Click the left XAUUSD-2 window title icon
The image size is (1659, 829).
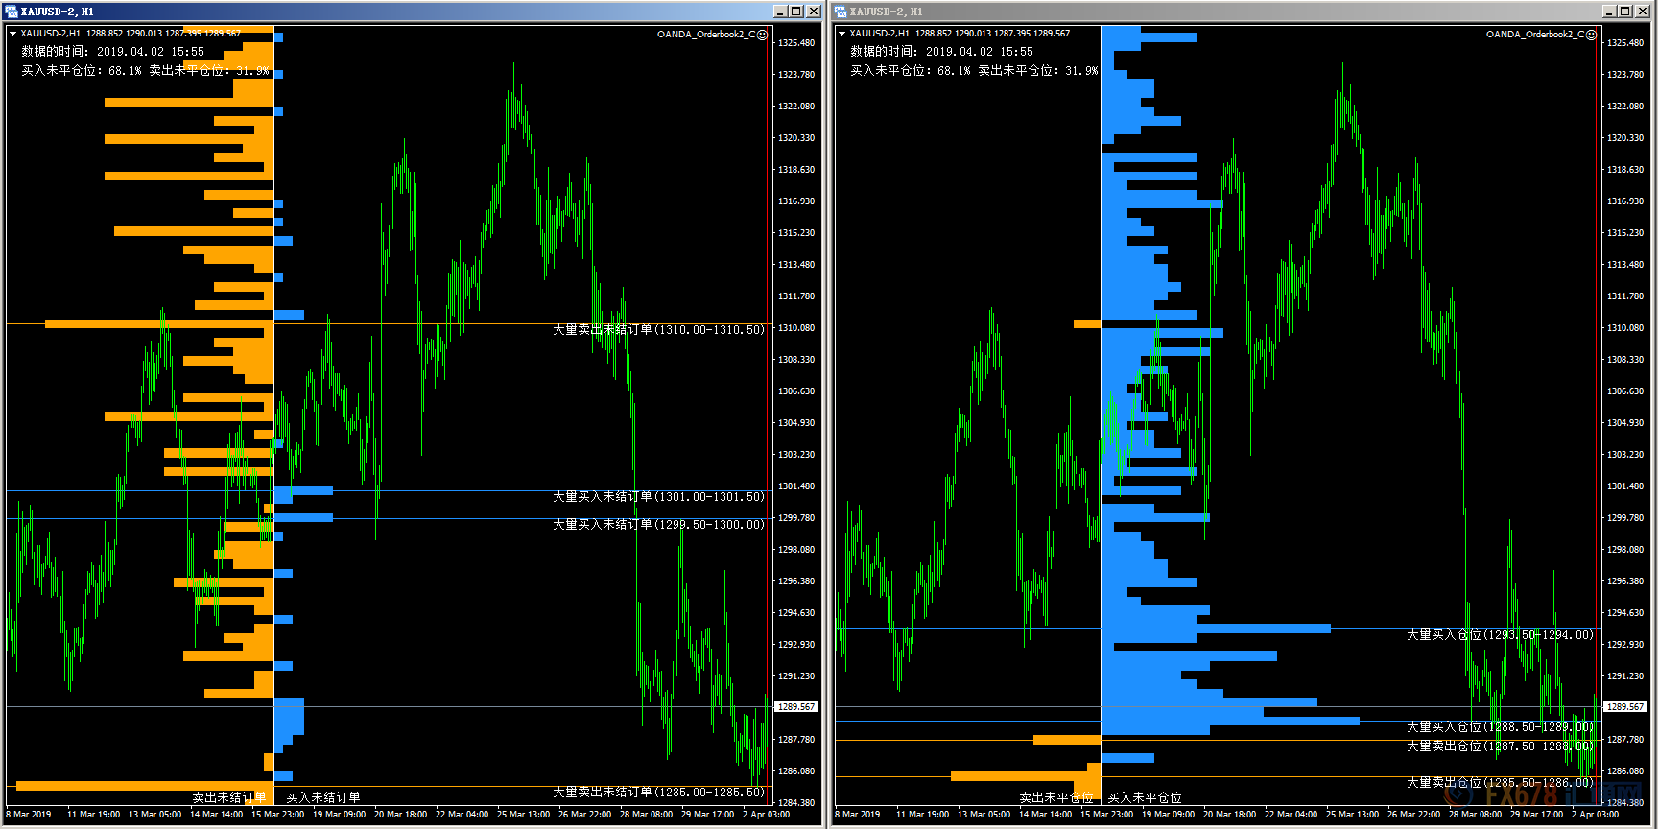point(12,12)
